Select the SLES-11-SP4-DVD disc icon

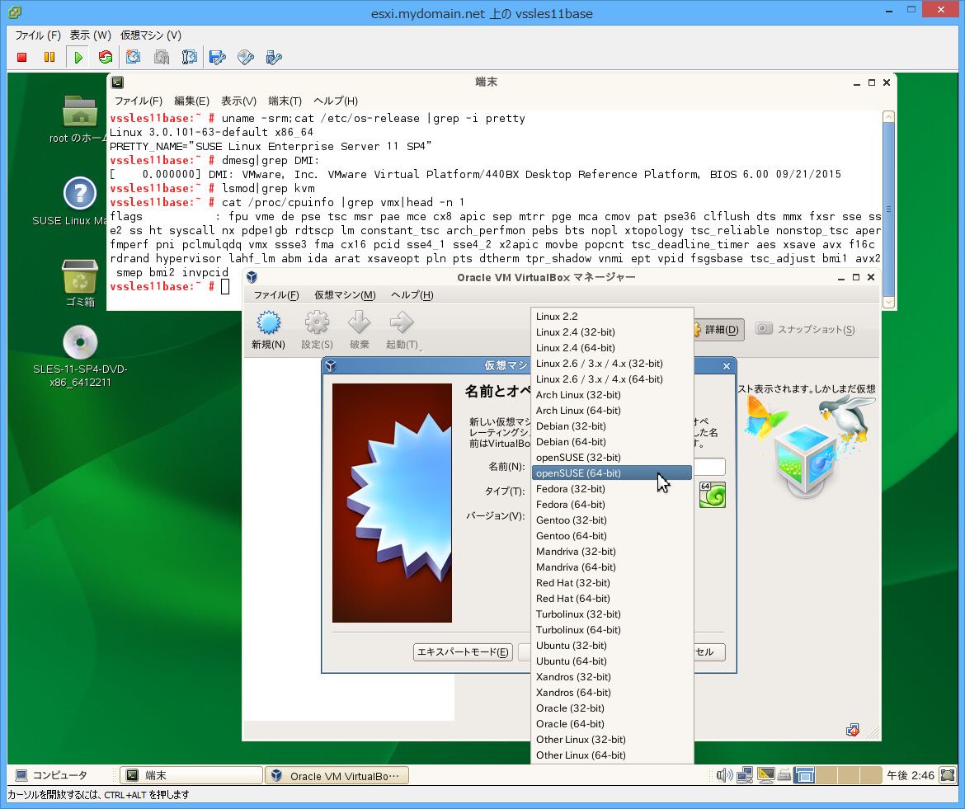click(x=80, y=342)
